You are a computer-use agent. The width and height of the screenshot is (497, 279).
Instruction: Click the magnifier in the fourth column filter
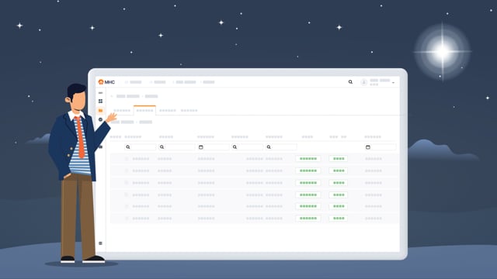(235, 147)
